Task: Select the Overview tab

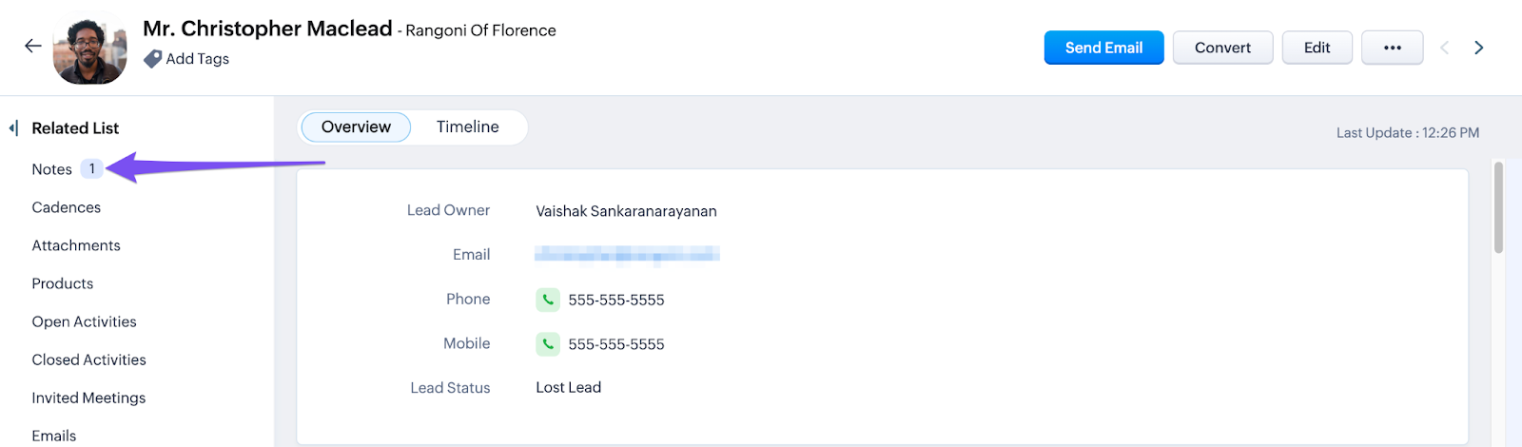Action: (356, 127)
